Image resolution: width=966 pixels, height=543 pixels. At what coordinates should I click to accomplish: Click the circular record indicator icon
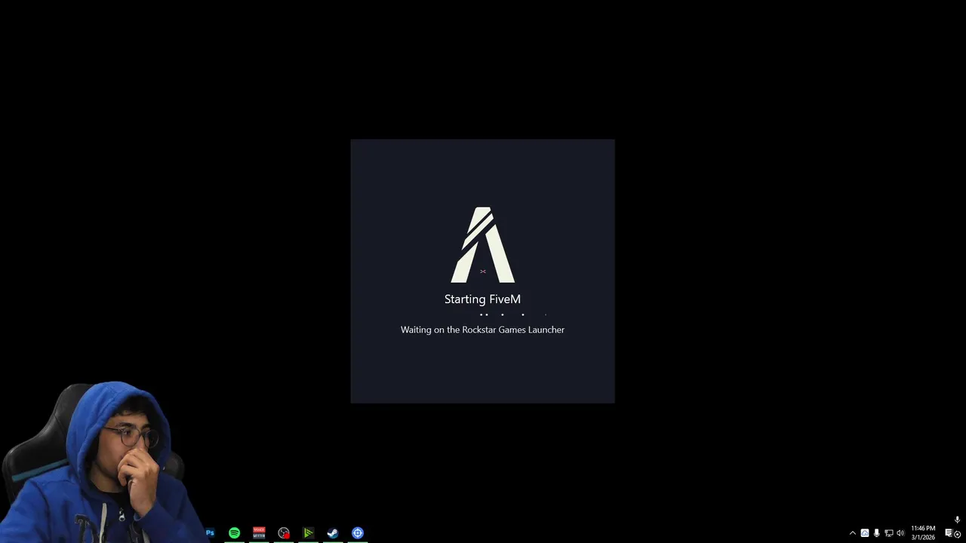click(x=958, y=535)
